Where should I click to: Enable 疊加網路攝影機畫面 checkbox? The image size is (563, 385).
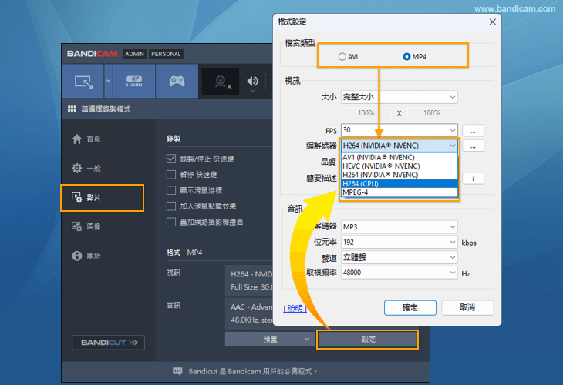[x=171, y=222]
